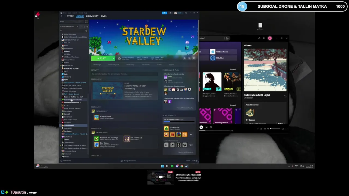The width and height of the screenshot is (349, 196).
Task: Add Sidewalk in Soft Light to liked songs
Action: (285, 96)
